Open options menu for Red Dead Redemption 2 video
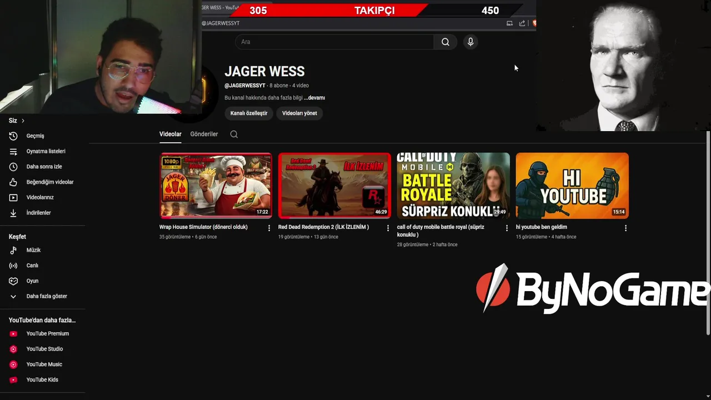The width and height of the screenshot is (711, 400). click(388, 228)
